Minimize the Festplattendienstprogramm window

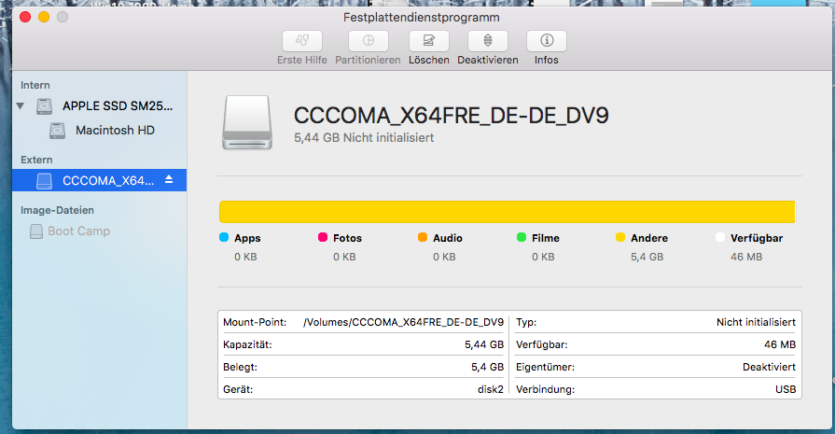tap(43, 18)
